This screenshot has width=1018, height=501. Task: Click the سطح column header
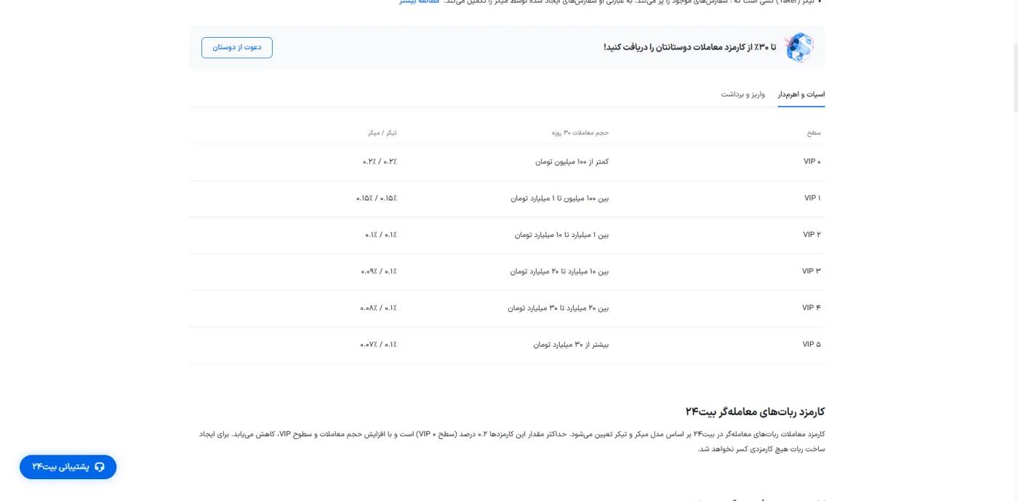[x=814, y=133]
